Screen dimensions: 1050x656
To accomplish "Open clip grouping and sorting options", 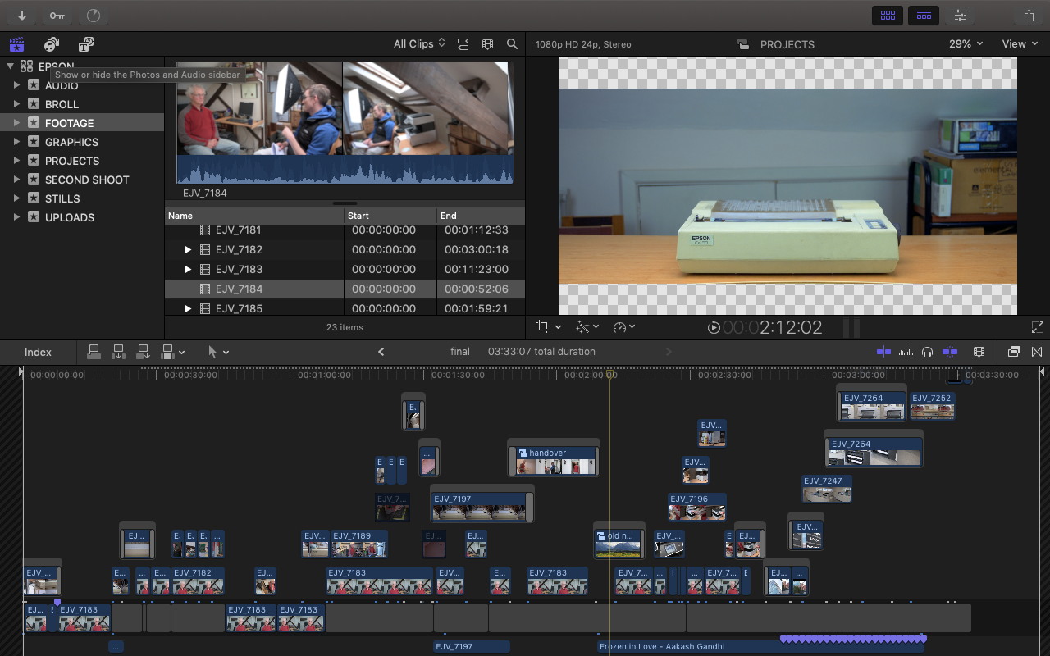I will pyautogui.click(x=463, y=44).
